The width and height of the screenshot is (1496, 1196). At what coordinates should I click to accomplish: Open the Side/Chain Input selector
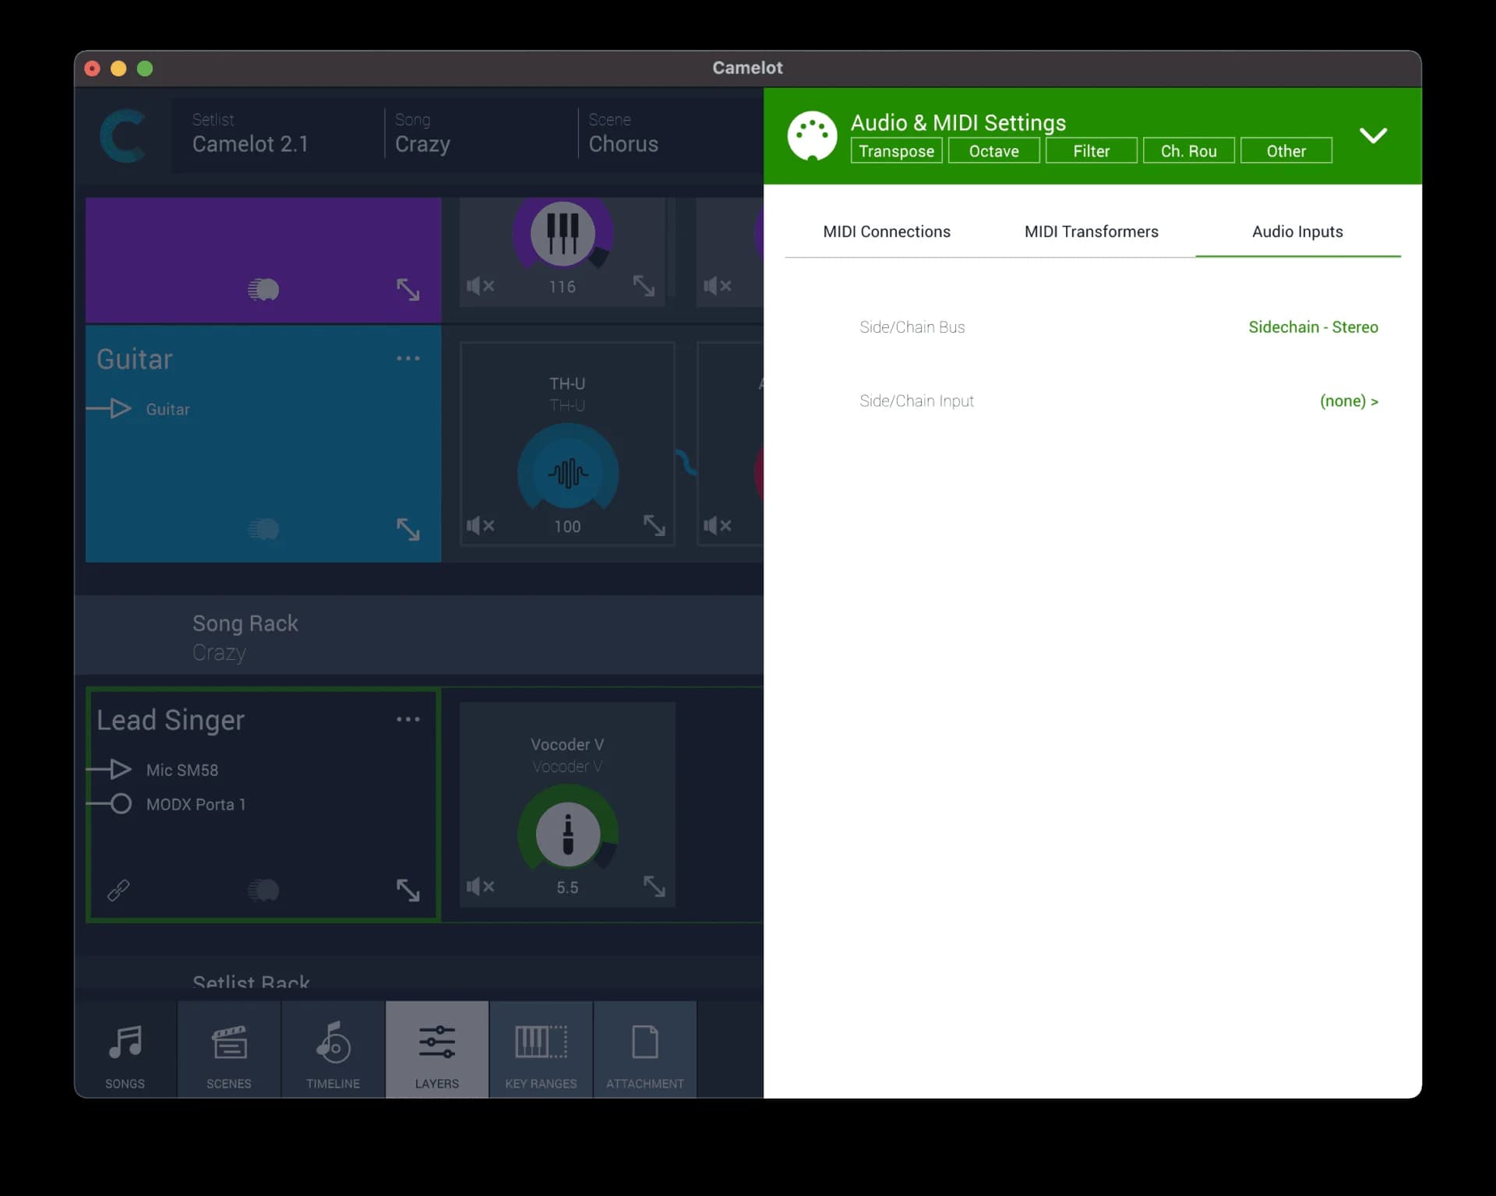(x=1350, y=400)
